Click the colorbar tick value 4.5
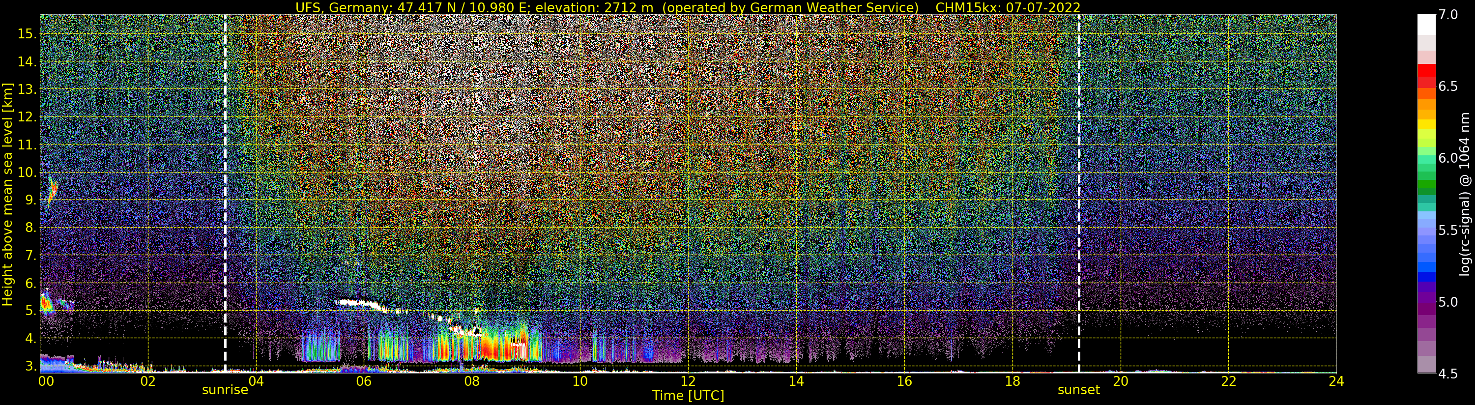 coord(1448,374)
